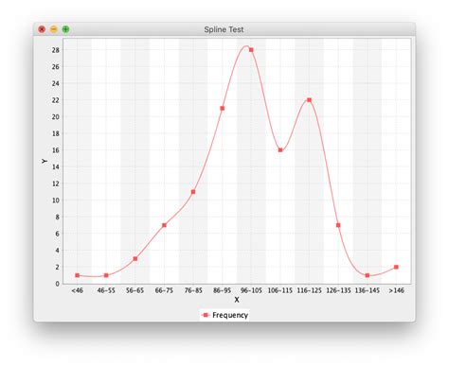The width and height of the screenshot is (449, 366).
Task: Click the Y axis title
Action: [x=45, y=161]
